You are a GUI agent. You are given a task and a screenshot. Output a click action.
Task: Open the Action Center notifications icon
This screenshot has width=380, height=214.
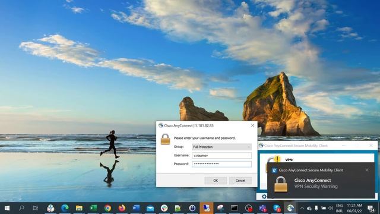[370, 208]
